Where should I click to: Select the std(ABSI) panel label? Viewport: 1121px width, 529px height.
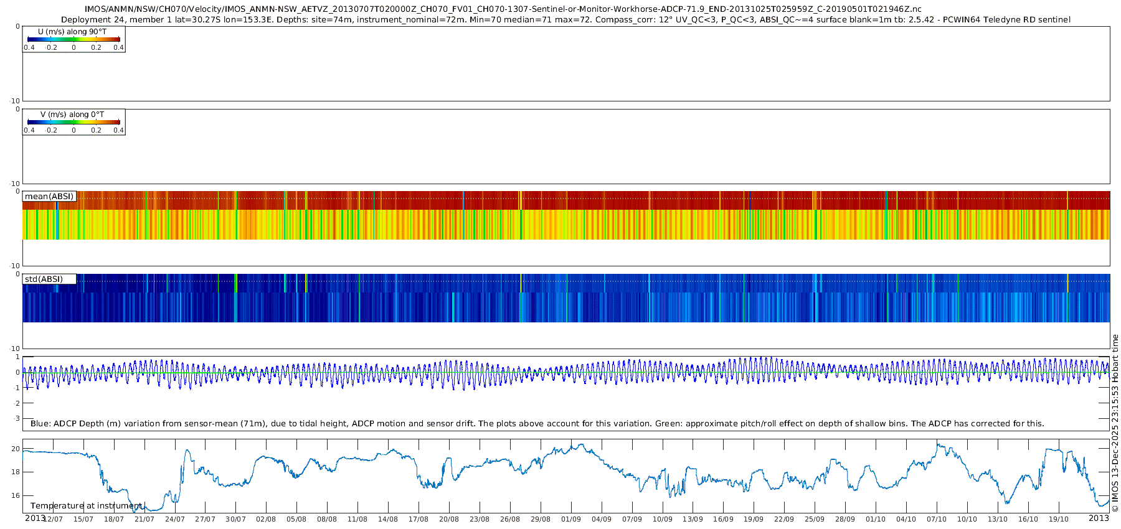(44, 279)
